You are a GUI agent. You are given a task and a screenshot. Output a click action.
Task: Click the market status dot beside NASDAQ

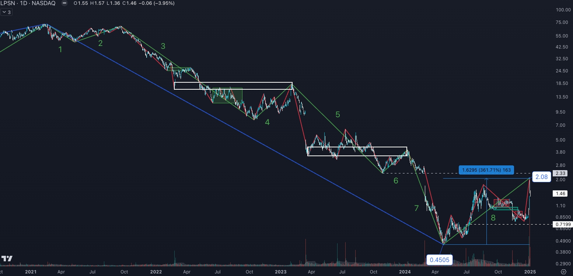coord(65,3)
